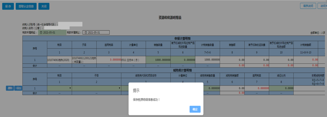The height and width of the screenshot is (117, 327).
Task: Open calendar icon of 税款所属期起 date
Action: pos(41,33)
